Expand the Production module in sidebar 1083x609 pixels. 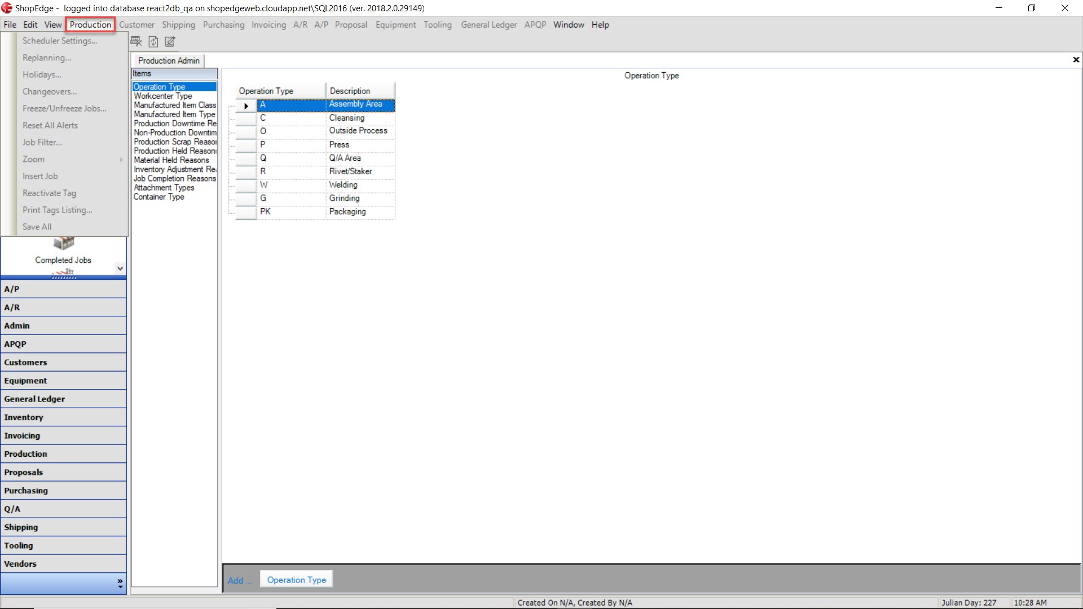26,453
